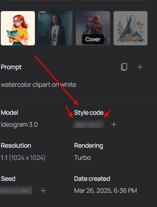Click the Ideogram 3.0 model value

(x=19, y=125)
